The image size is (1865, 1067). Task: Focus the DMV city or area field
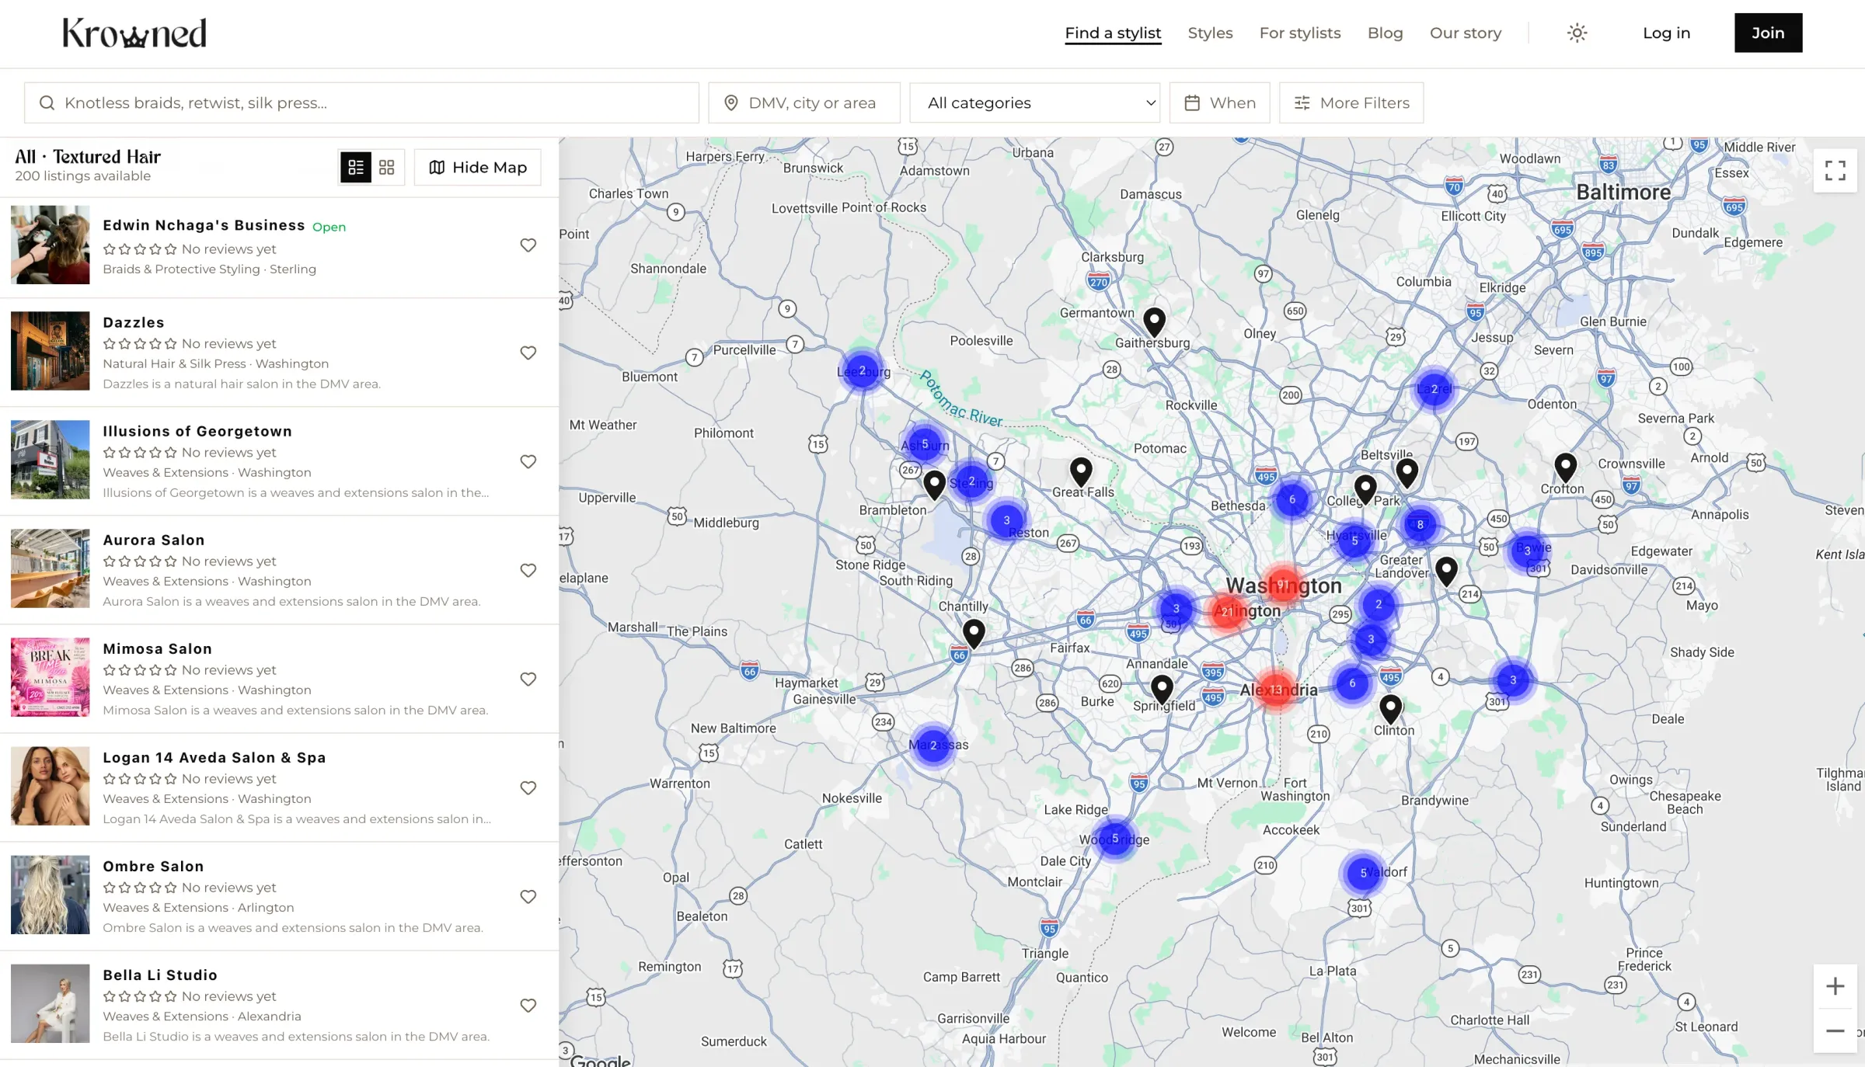coord(804,103)
